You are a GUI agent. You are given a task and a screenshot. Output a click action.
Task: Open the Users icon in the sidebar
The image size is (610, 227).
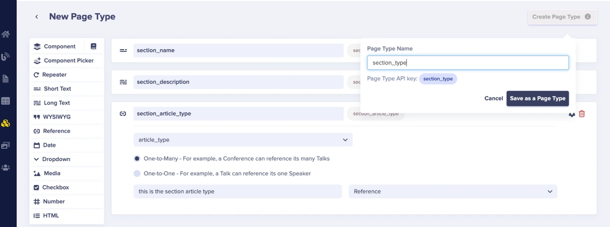point(6,167)
